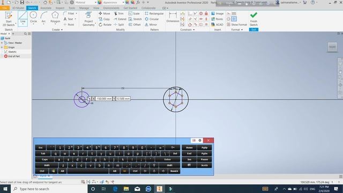Start a Rectangular pattern
The image size is (343, 193).
tap(154, 13)
